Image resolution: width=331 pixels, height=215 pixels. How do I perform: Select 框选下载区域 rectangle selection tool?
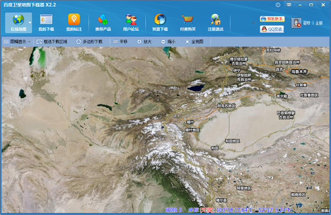(x=52, y=42)
